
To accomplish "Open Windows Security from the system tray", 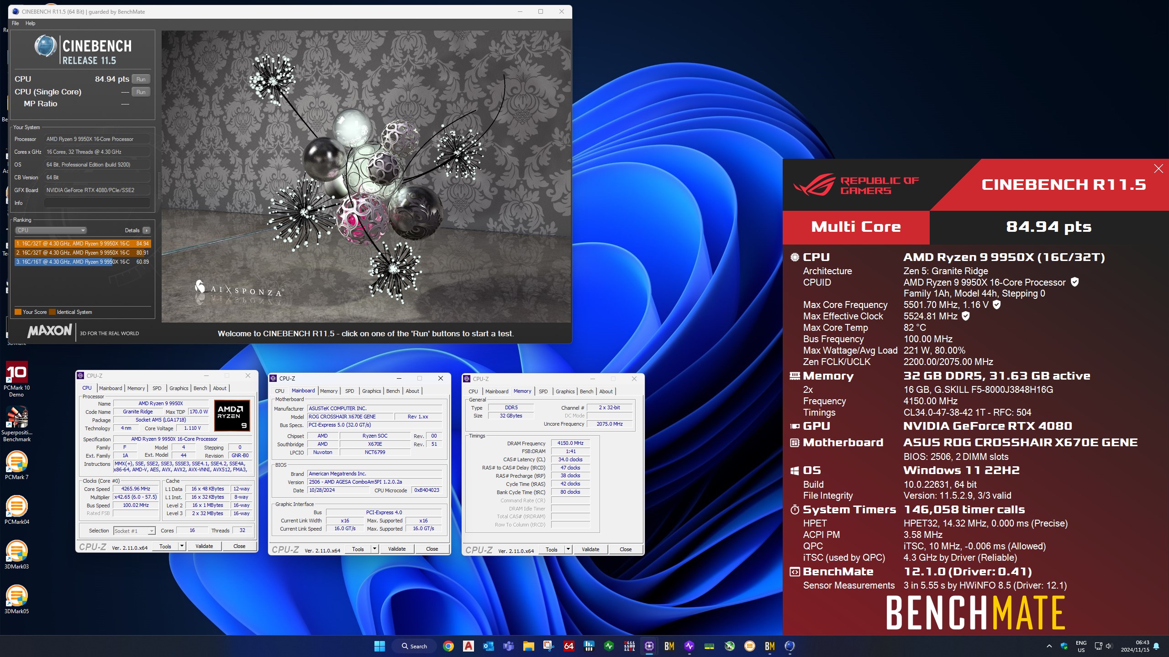I will click(x=1064, y=646).
